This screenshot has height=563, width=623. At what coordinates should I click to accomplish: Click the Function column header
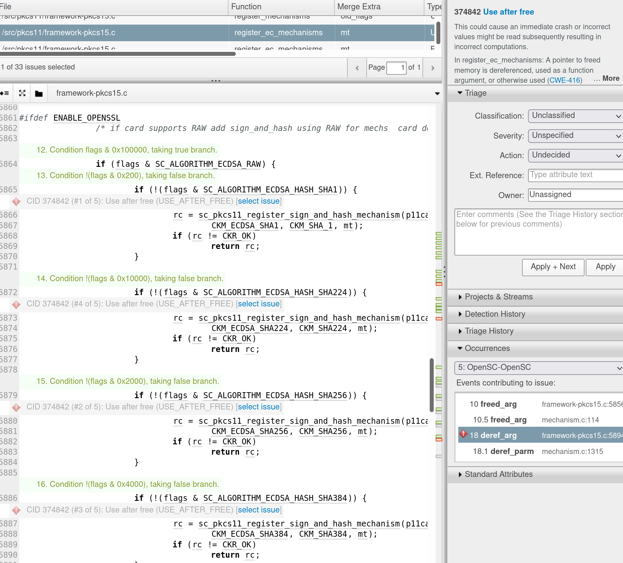pyautogui.click(x=246, y=6)
